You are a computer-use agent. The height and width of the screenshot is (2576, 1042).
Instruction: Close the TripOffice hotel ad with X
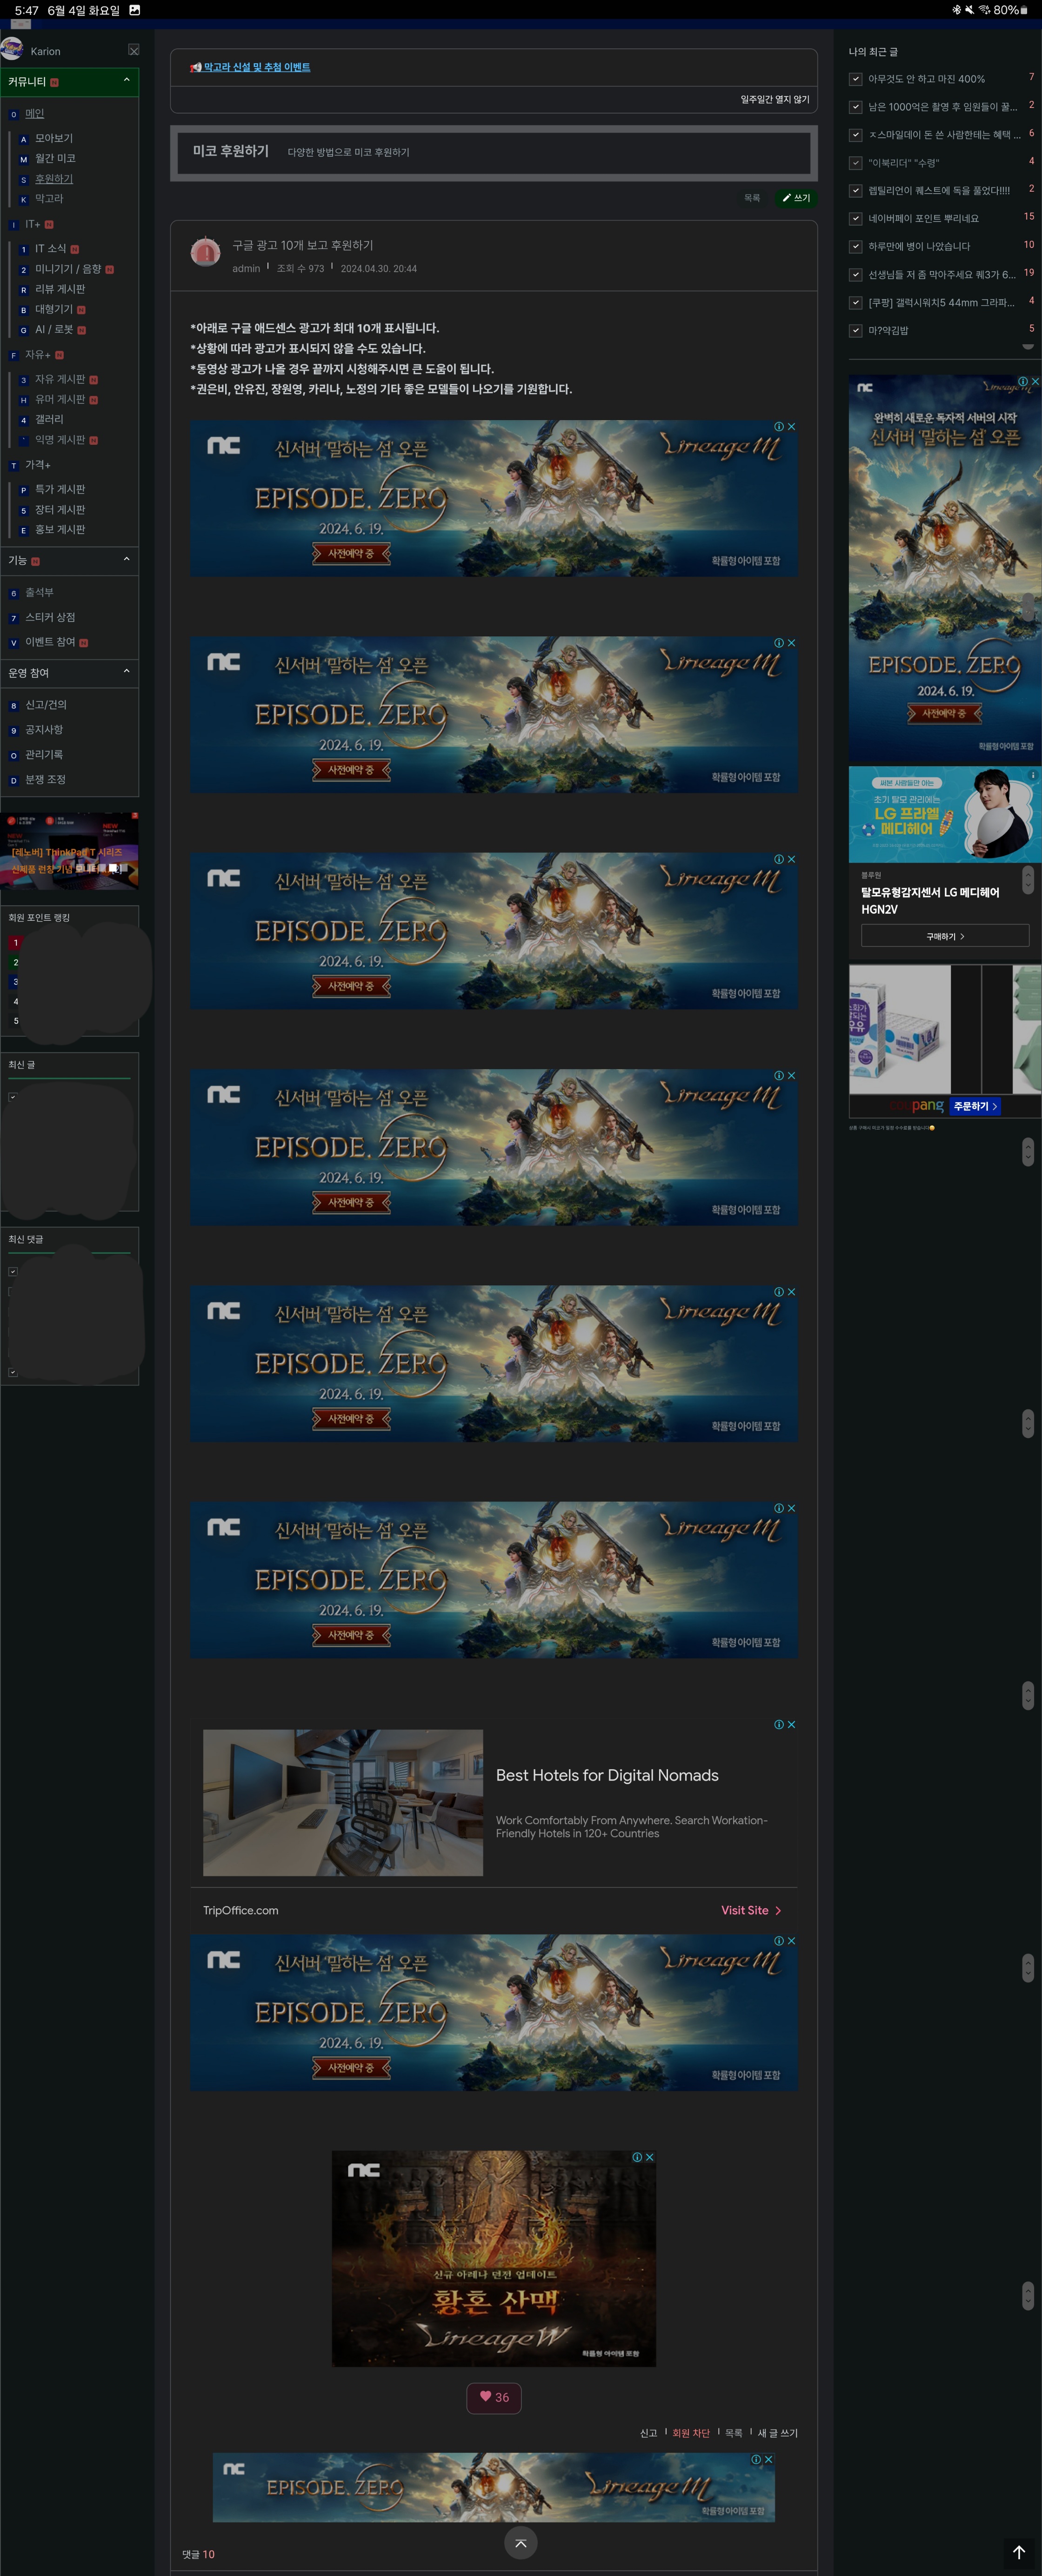pos(792,1725)
